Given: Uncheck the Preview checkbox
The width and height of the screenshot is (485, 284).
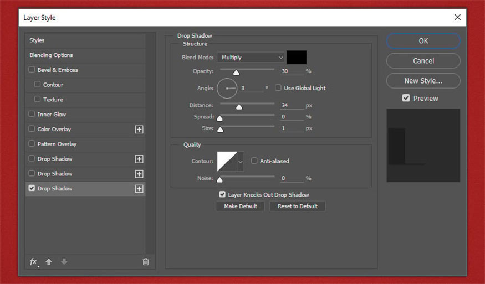Looking at the screenshot, I should pyautogui.click(x=406, y=98).
